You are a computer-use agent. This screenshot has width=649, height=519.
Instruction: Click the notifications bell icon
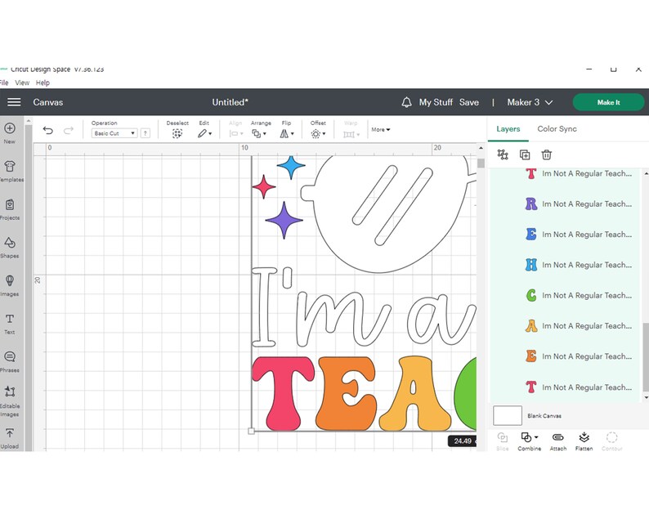[406, 102]
